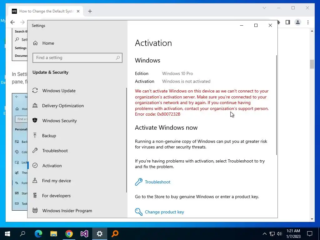Click the Windows Insider cat icon
Viewport: 320px width, 240px height.
point(35,210)
